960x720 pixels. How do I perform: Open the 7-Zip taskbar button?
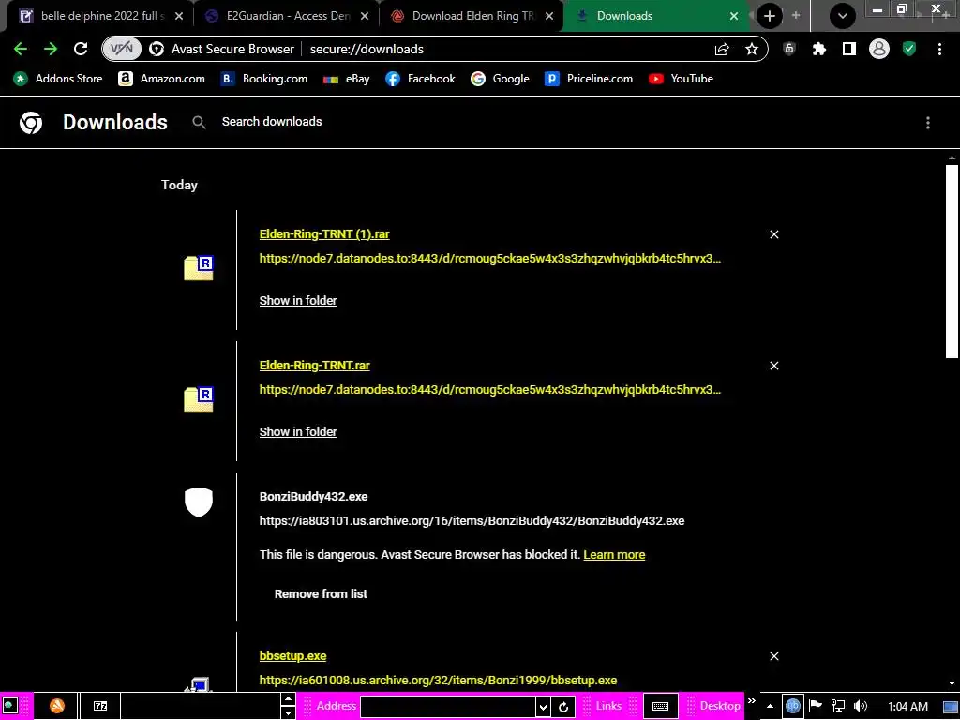99,706
